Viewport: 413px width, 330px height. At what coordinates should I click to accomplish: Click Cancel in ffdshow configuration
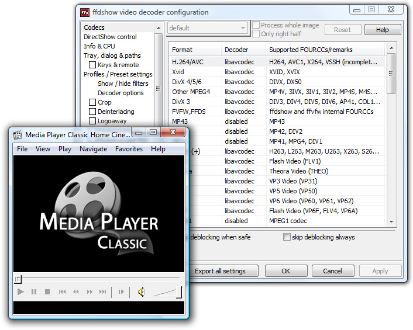point(333,271)
